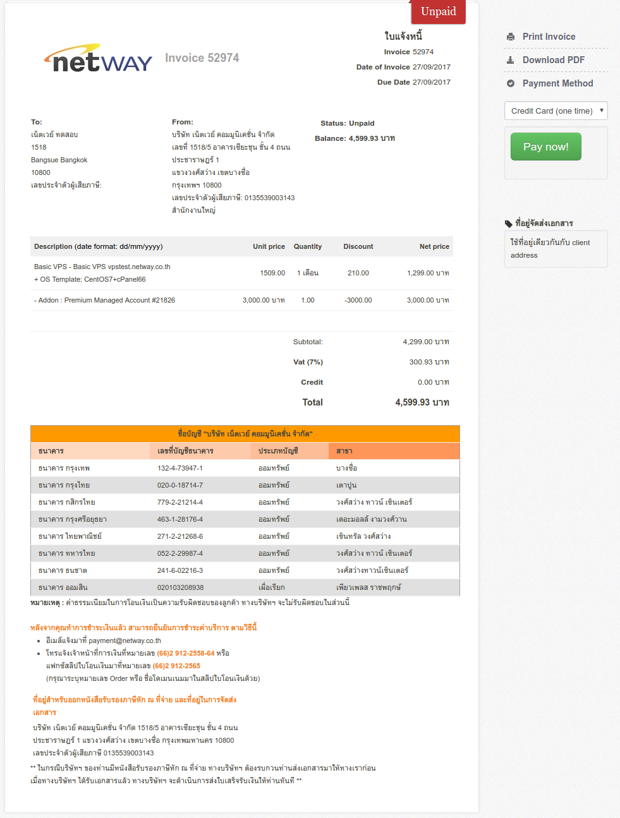Screen dimensions: 620x818
Task: Click the download arrow icon next to Download PDF
Action: pyautogui.click(x=511, y=59)
